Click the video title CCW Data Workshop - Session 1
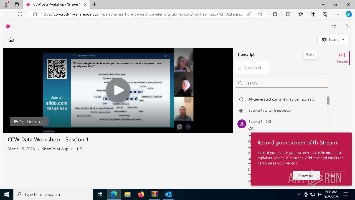This screenshot has width=355, height=200. click(x=48, y=139)
